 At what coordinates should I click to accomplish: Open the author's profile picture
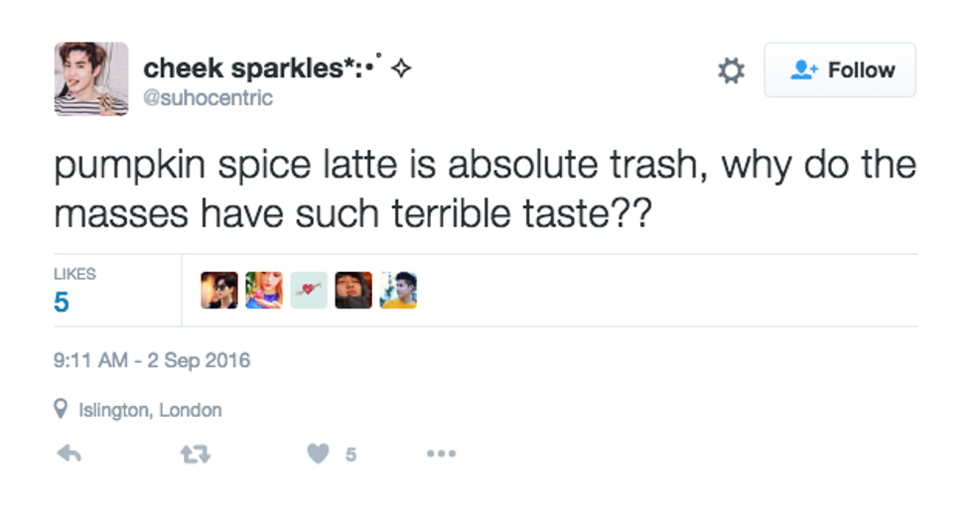click(x=90, y=79)
